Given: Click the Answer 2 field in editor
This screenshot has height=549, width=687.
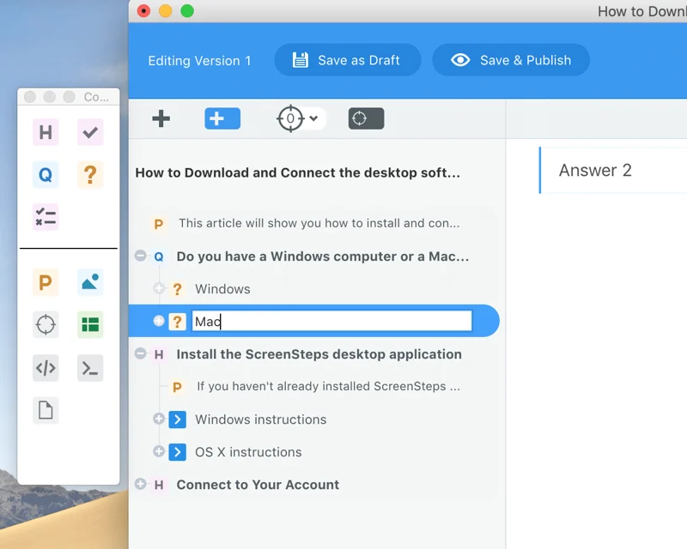Looking at the screenshot, I should coord(613,170).
